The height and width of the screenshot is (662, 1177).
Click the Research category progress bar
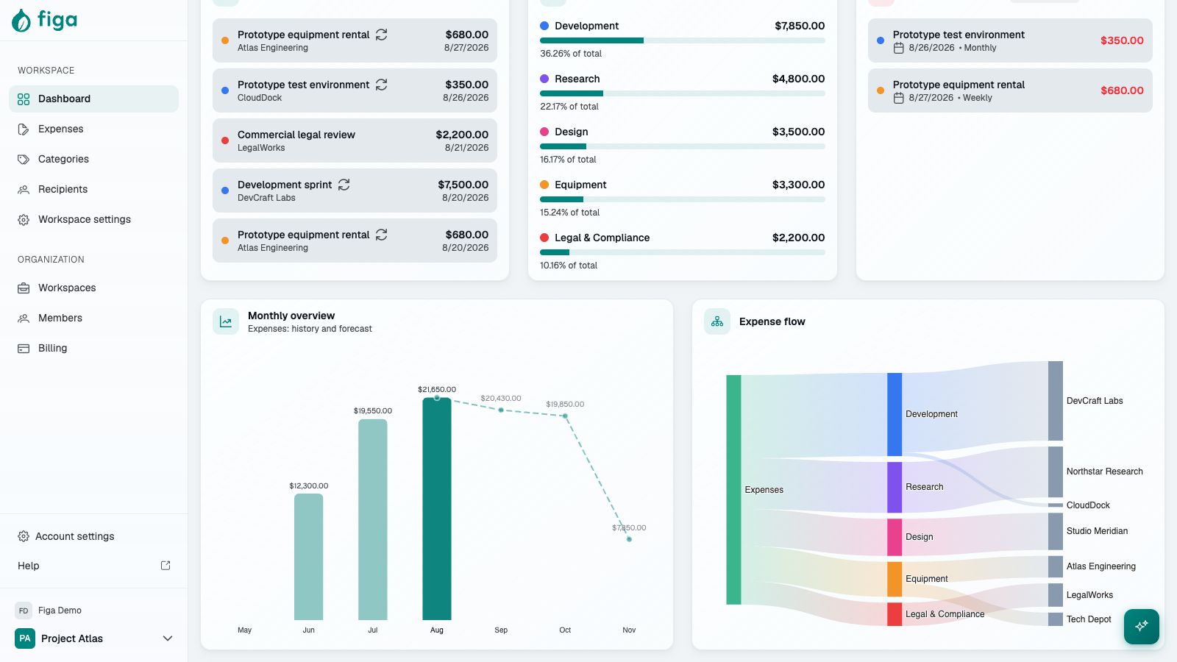683,93
